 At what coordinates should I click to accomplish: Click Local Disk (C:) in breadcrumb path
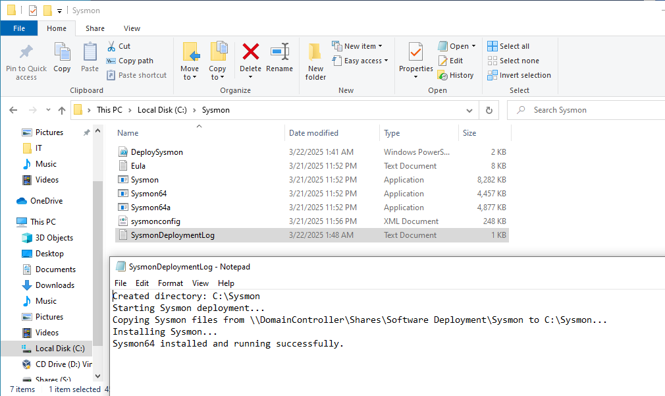click(164, 110)
